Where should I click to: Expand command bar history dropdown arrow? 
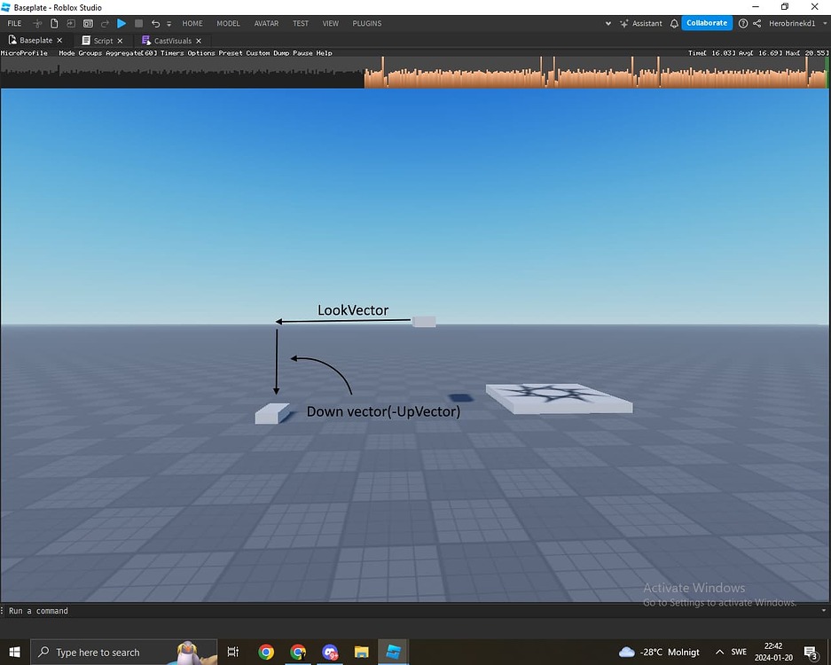click(x=824, y=611)
